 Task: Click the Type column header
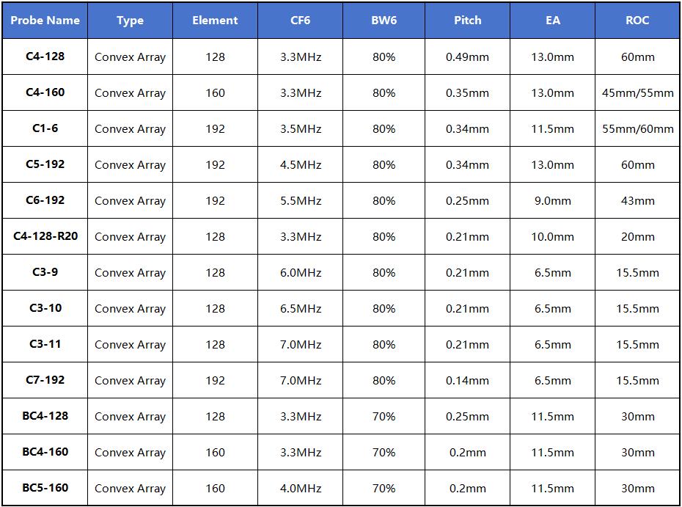click(130, 21)
